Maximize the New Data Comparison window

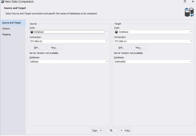click(185, 2)
